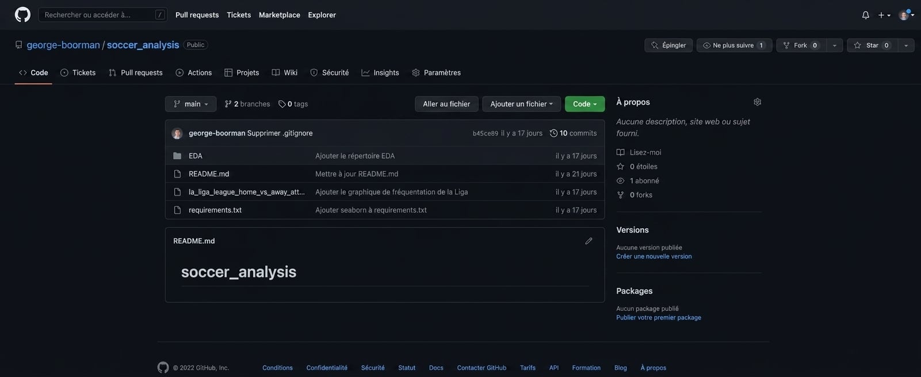921x377 pixels.
Task: Open the README.md file row
Action: pyautogui.click(x=209, y=174)
